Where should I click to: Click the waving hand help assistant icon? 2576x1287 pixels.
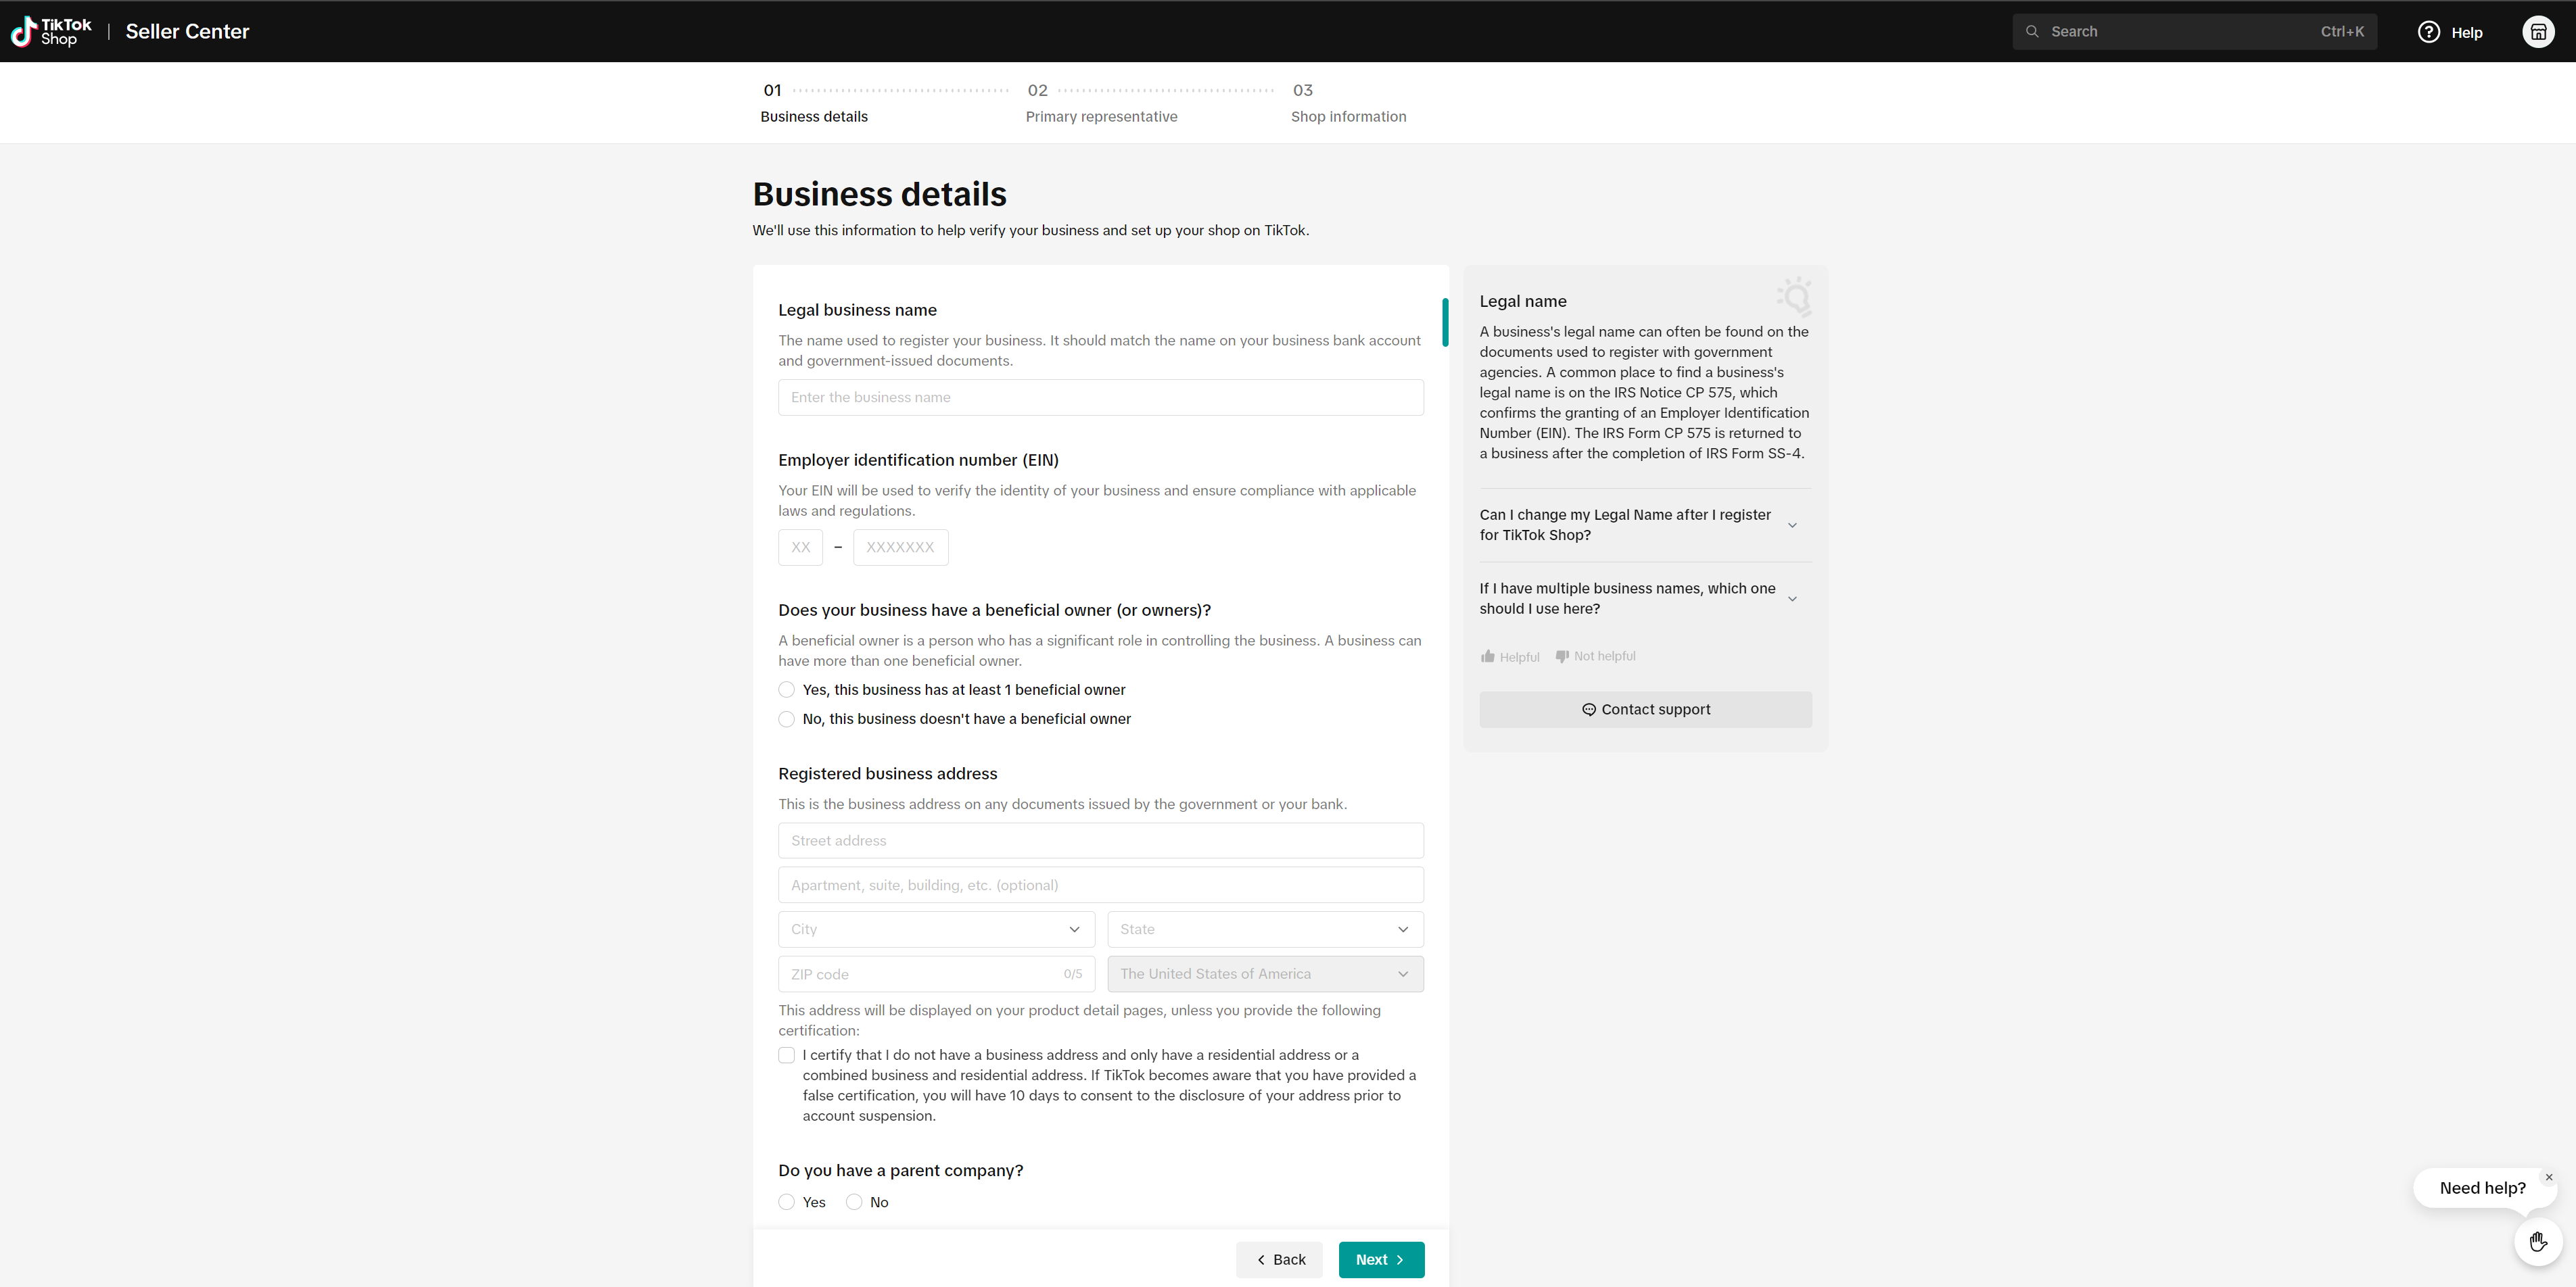2538,1242
